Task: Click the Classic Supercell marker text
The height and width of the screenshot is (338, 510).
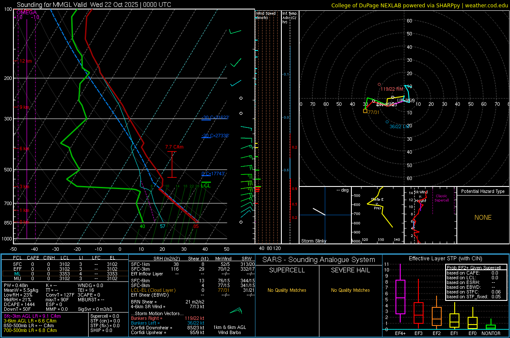Action: tap(441, 198)
